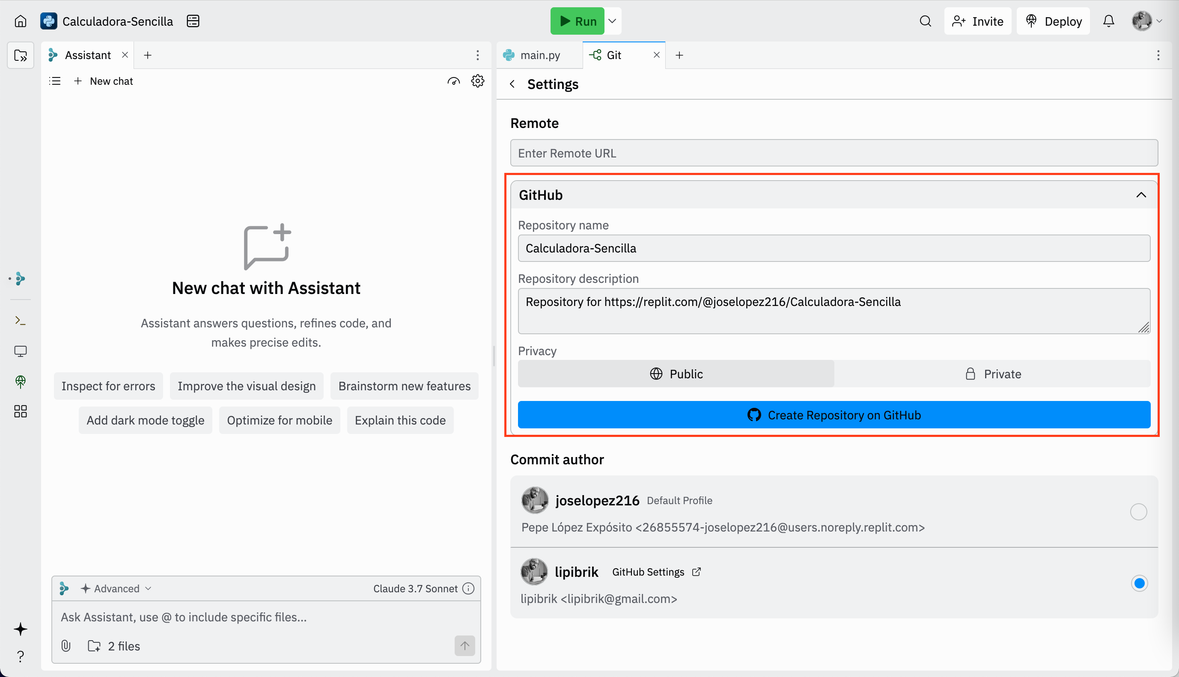
Task: Expand the Run button dropdown
Action: (612, 21)
